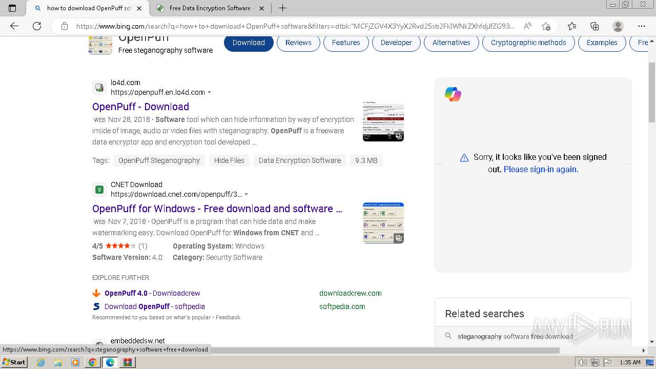This screenshot has height=369, width=656.
Task: Open Settings and more ellipsis menu
Action: coord(642,26)
